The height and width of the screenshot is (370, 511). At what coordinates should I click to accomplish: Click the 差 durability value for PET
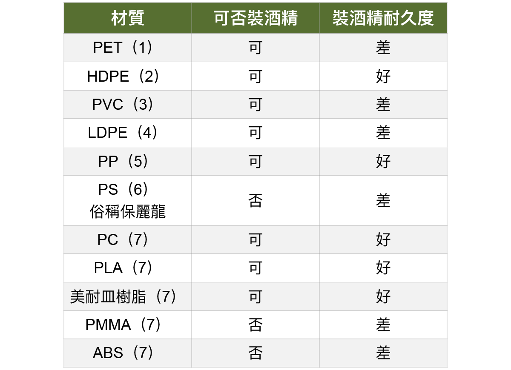coord(383,48)
